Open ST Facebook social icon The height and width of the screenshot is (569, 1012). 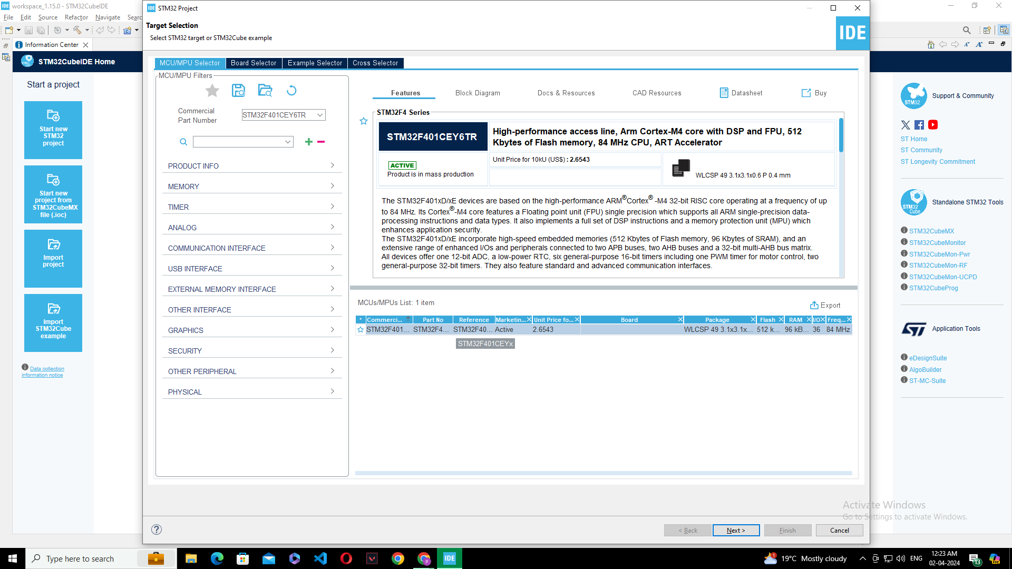(919, 125)
